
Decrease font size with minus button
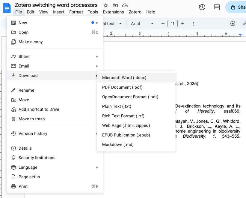click(163, 24)
